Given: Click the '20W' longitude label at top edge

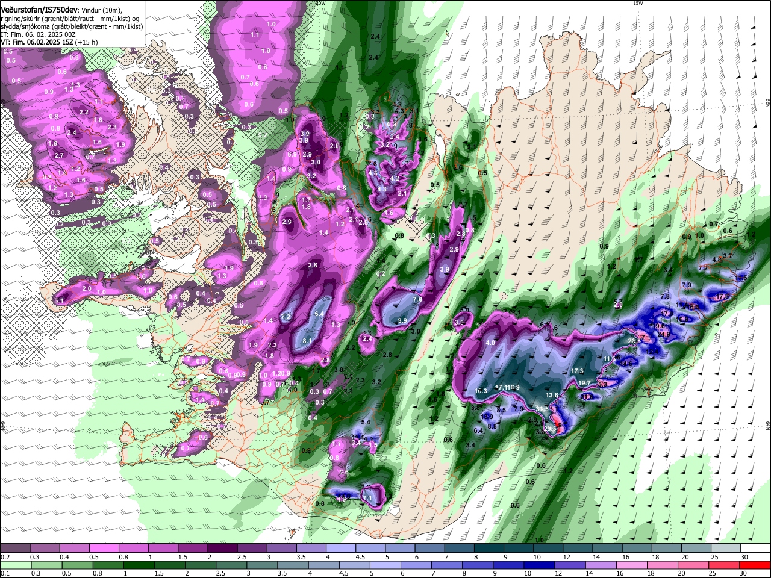Looking at the screenshot, I should pyautogui.click(x=320, y=3).
